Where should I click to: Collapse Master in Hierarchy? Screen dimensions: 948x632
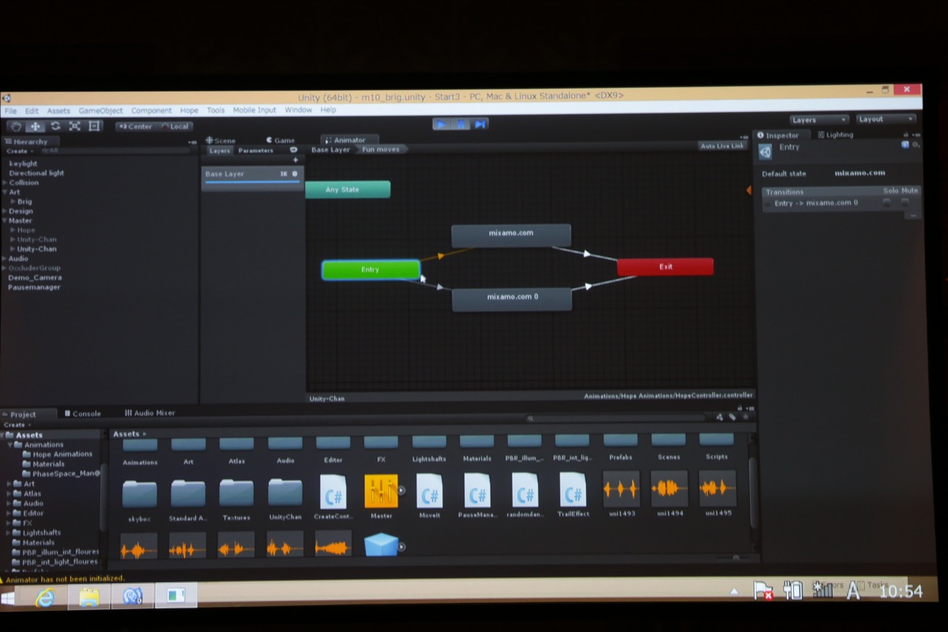click(x=5, y=220)
